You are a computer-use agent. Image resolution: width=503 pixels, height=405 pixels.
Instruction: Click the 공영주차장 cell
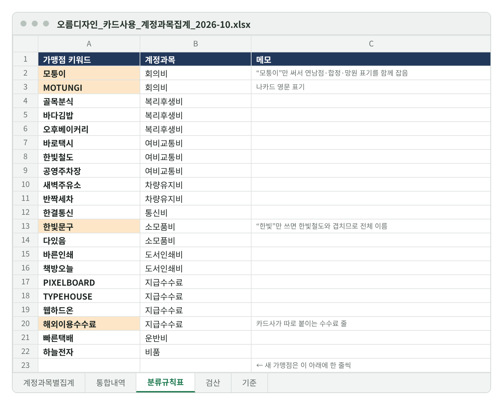pyautogui.click(x=89, y=171)
